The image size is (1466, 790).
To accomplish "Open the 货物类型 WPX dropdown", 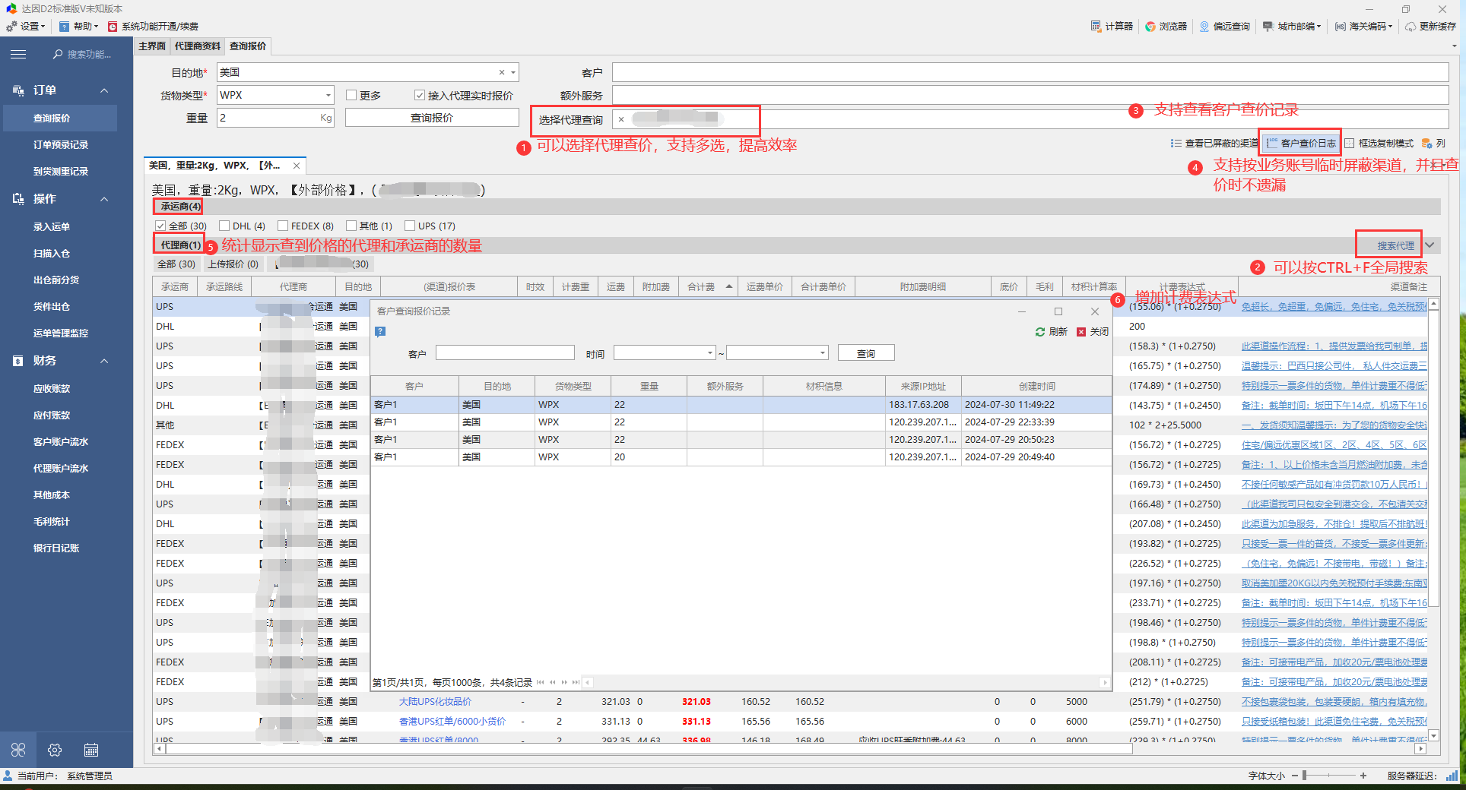I will [x=328, y=95].
